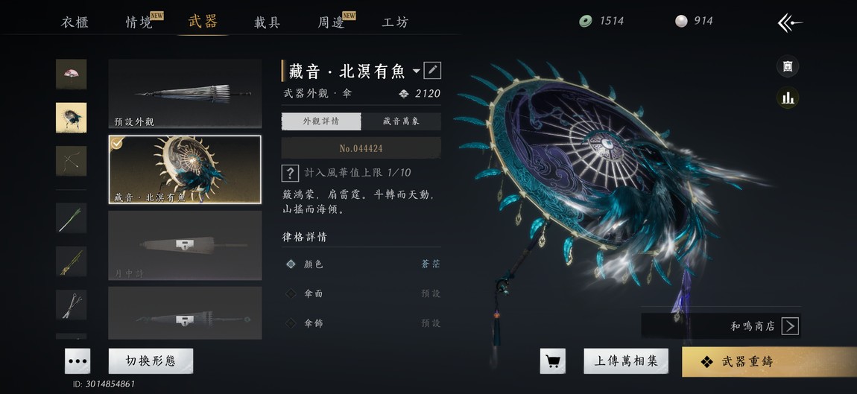Select the 預設外觀 umbrella thumbnail

point(185,93)
